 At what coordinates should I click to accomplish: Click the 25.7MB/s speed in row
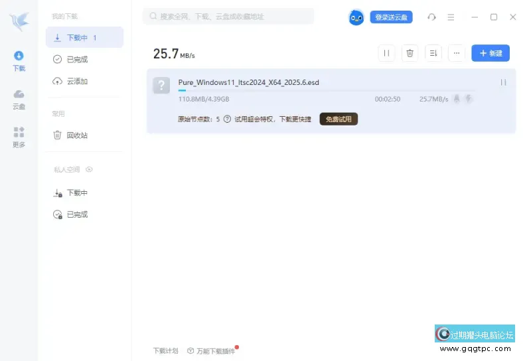[434, 99]
